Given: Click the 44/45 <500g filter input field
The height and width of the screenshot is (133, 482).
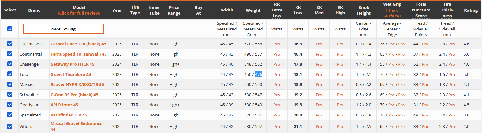Looking at the screenshot, I should pos(63,29).
